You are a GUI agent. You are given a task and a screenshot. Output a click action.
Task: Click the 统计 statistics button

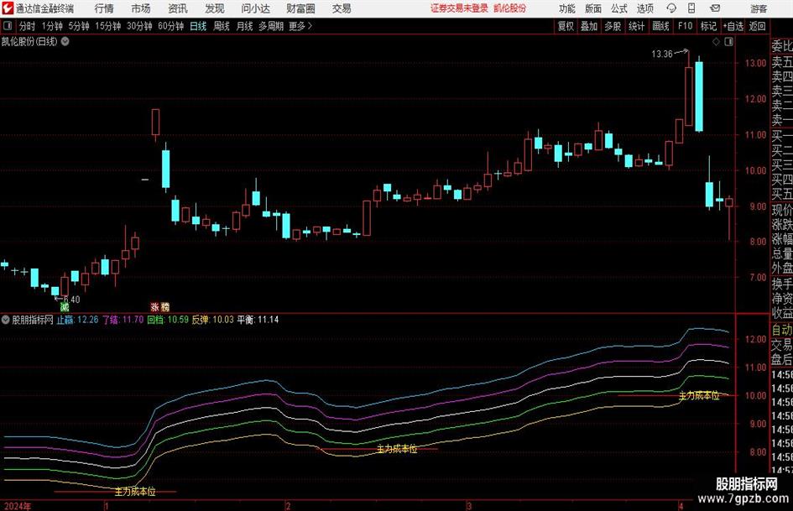click(x=637, y=26)
